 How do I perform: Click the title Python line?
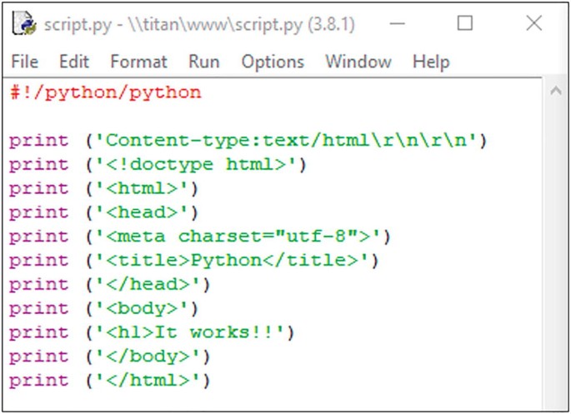tap(232, 261)
